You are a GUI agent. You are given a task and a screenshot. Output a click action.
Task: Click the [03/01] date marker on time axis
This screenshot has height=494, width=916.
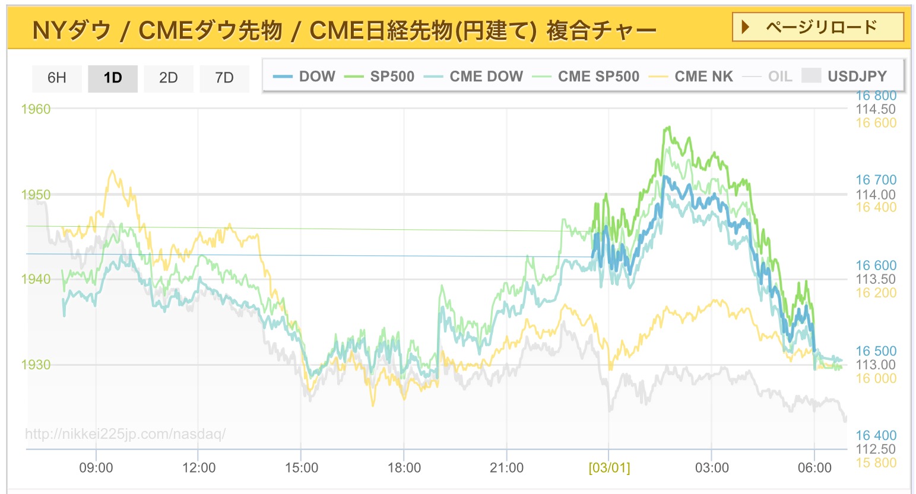pos(609,468)
